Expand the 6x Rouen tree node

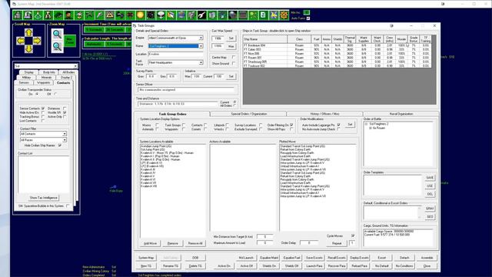[371, 128]
